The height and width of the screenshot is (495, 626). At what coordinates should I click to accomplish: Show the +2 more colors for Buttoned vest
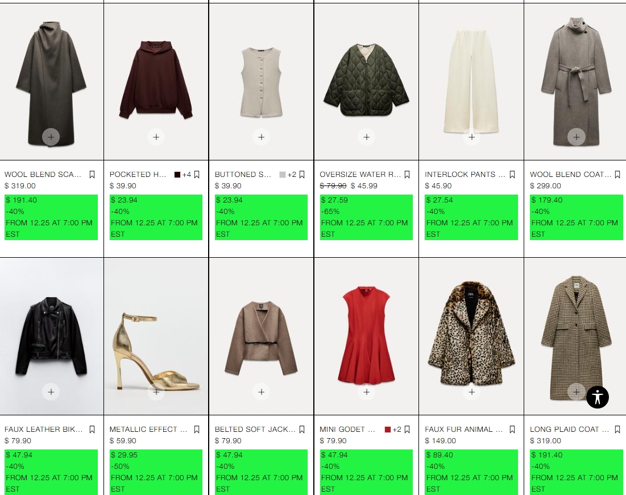coord(292,175)
